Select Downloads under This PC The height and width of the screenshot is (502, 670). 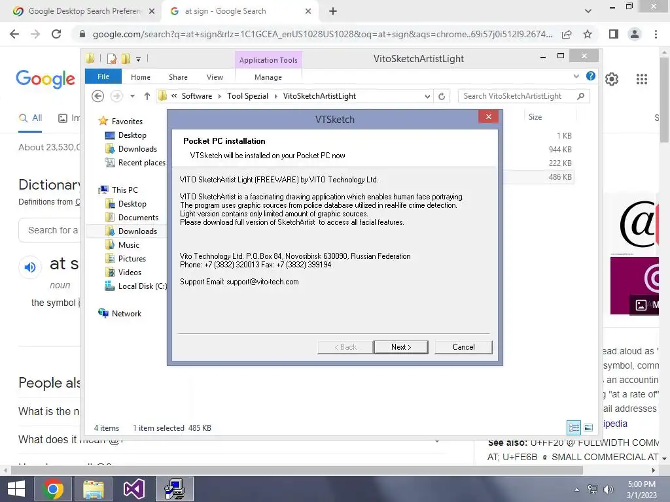137,231
